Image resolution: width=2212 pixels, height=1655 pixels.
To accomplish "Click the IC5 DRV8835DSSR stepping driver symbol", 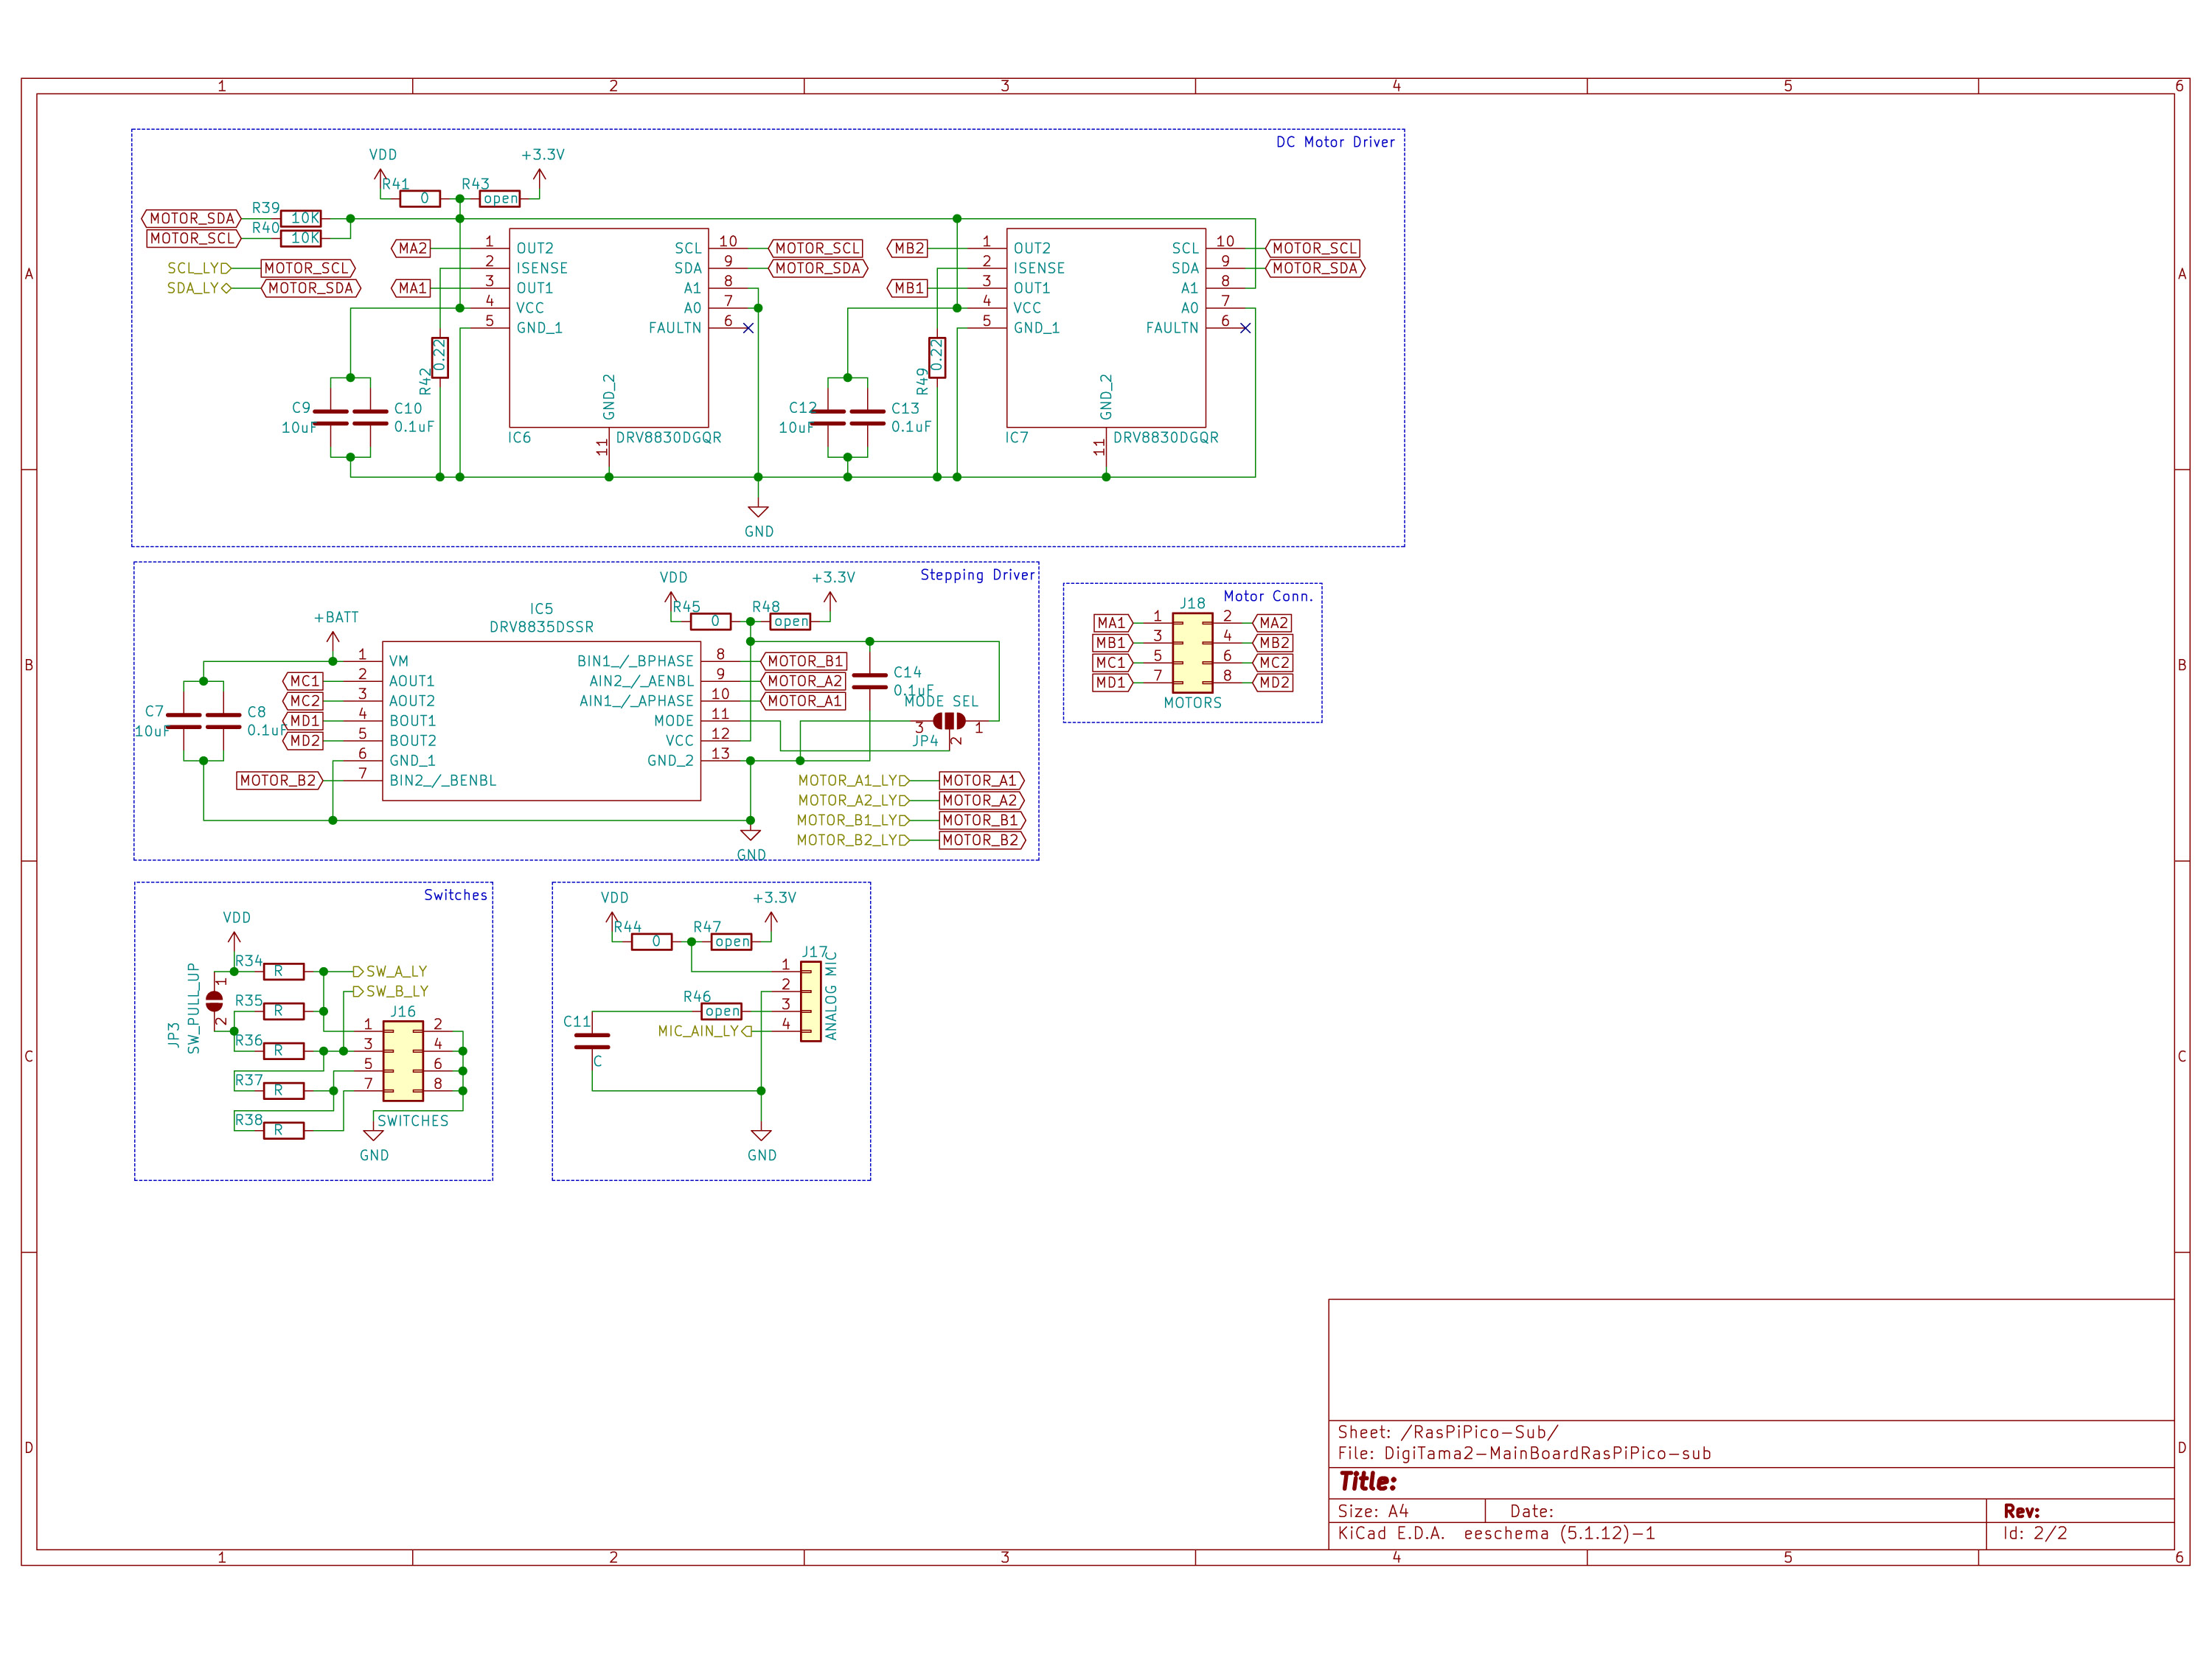I will [541, 720].
